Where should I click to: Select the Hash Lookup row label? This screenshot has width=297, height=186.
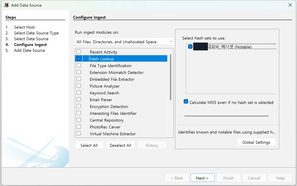click(102, 59)
